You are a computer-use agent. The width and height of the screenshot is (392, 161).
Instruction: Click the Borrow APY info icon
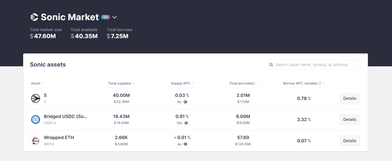point(319,83)
